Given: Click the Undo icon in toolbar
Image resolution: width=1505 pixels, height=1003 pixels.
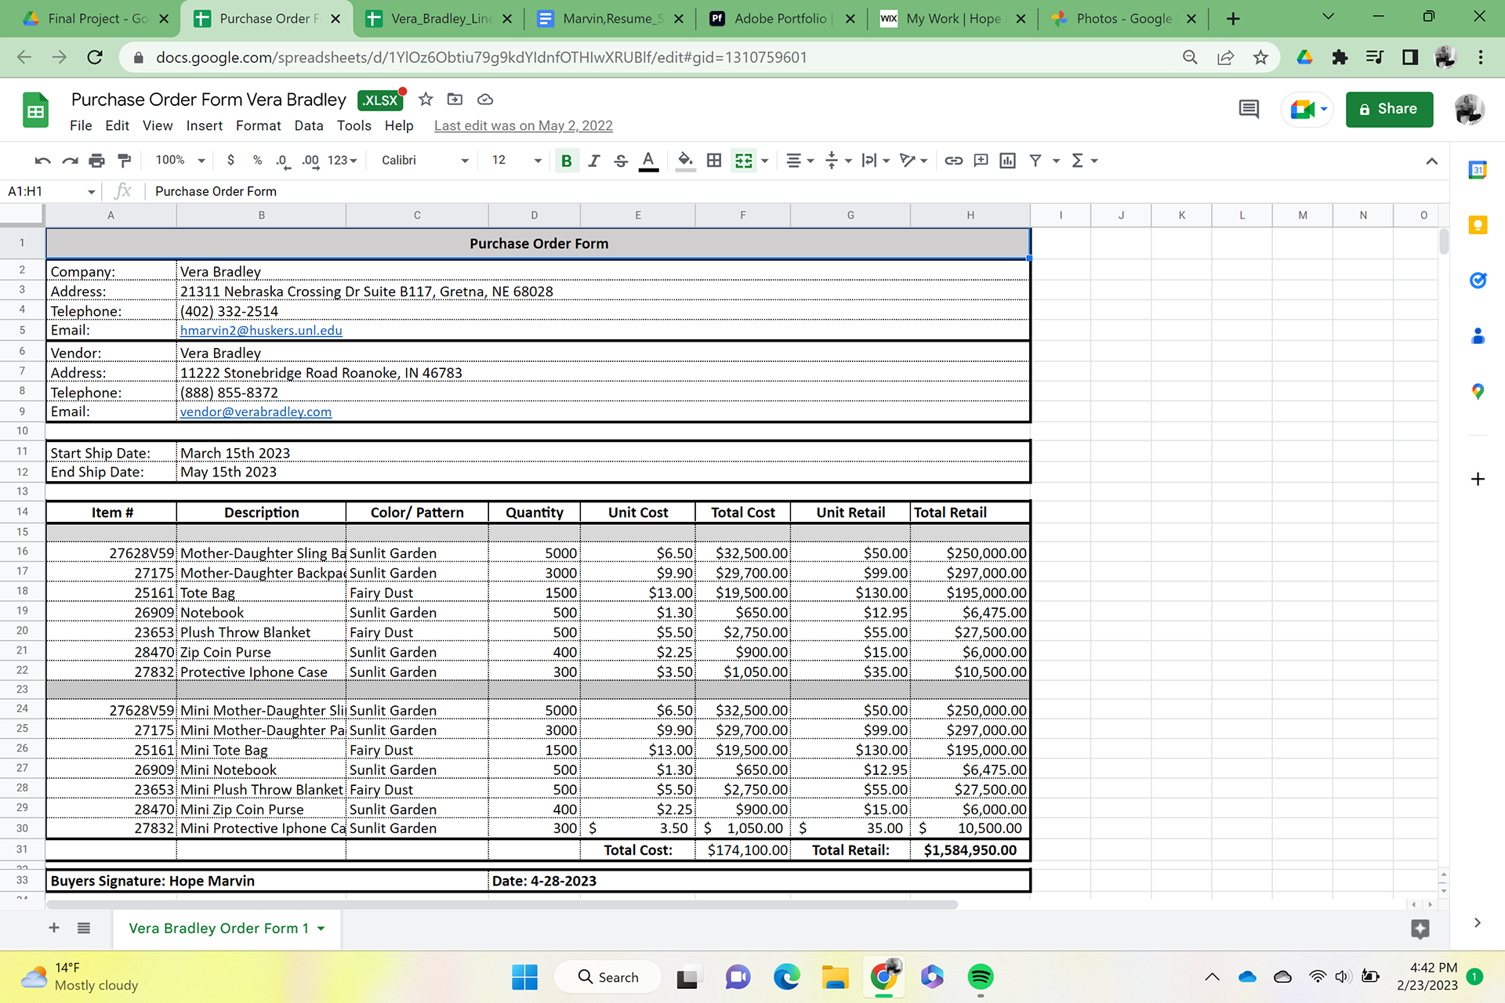Looking at the screenshot, I should click(42, 161).
